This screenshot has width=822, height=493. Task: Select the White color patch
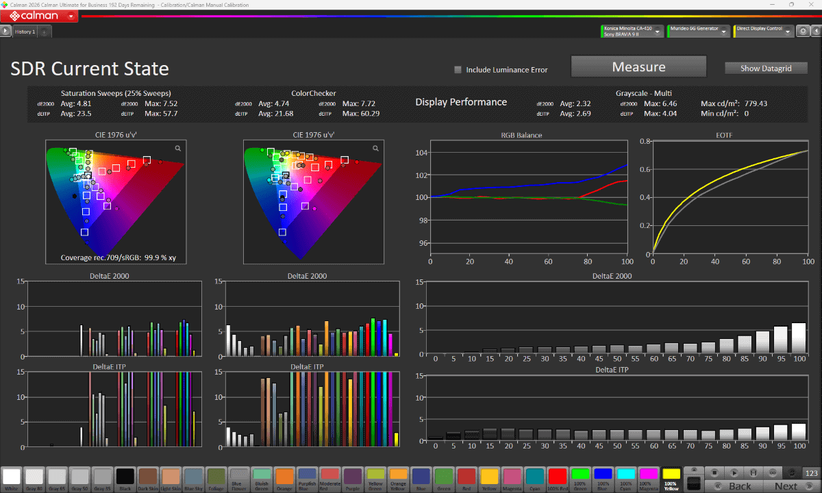(x=12, y=479)
